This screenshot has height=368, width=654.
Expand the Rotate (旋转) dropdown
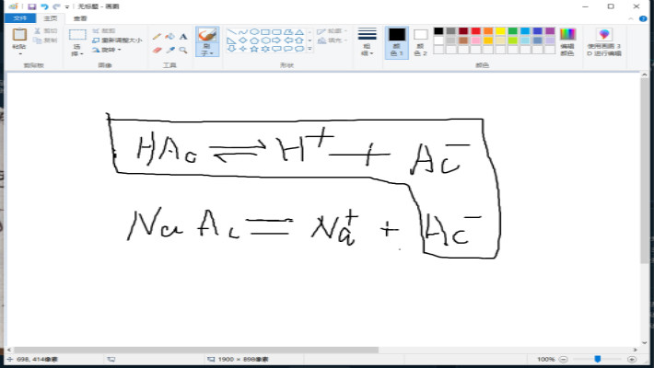(110, 50)
